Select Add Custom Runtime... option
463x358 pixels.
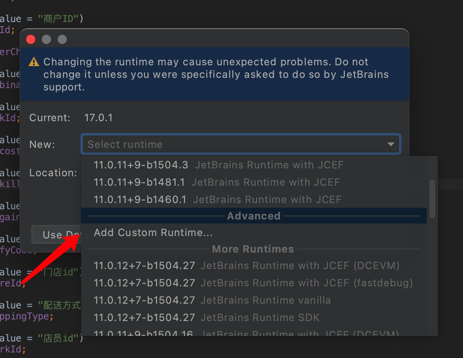254,233
